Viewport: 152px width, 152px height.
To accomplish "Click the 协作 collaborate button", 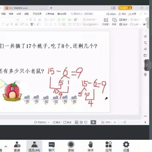I will coord(122,14).
